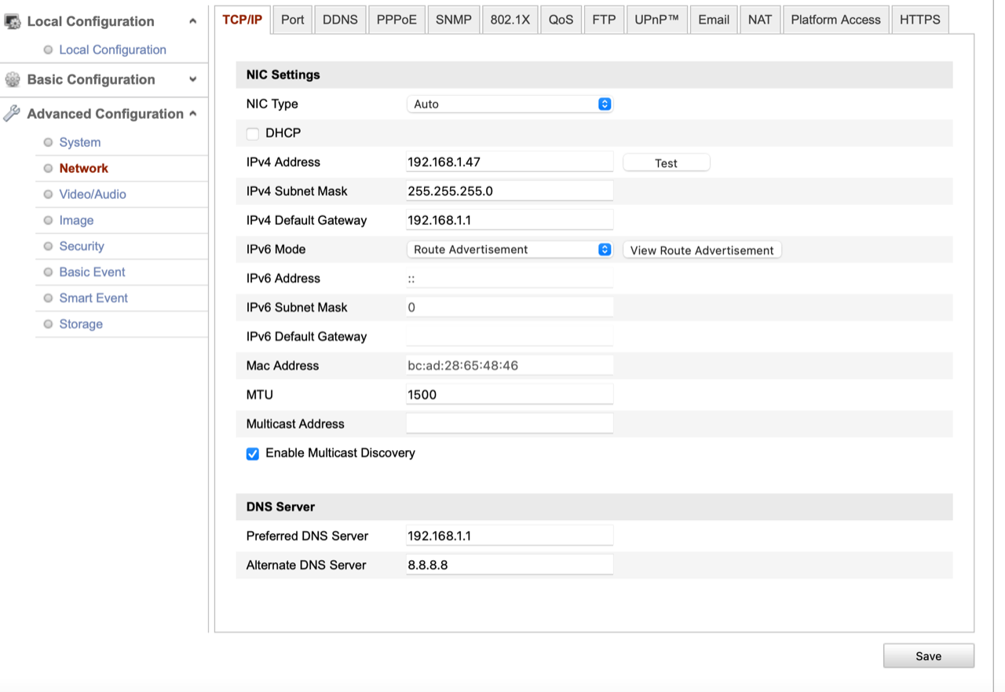Image resolution: width=1005 pixels, height=692 pixels.
Task: Open Storage settings
Action: [x=80, y=324]
